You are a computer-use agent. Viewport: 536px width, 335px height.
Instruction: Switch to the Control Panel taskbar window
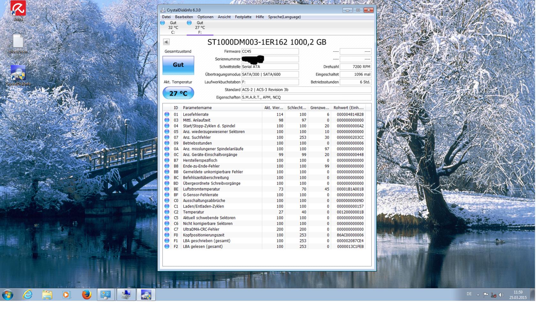coord(106,294)
